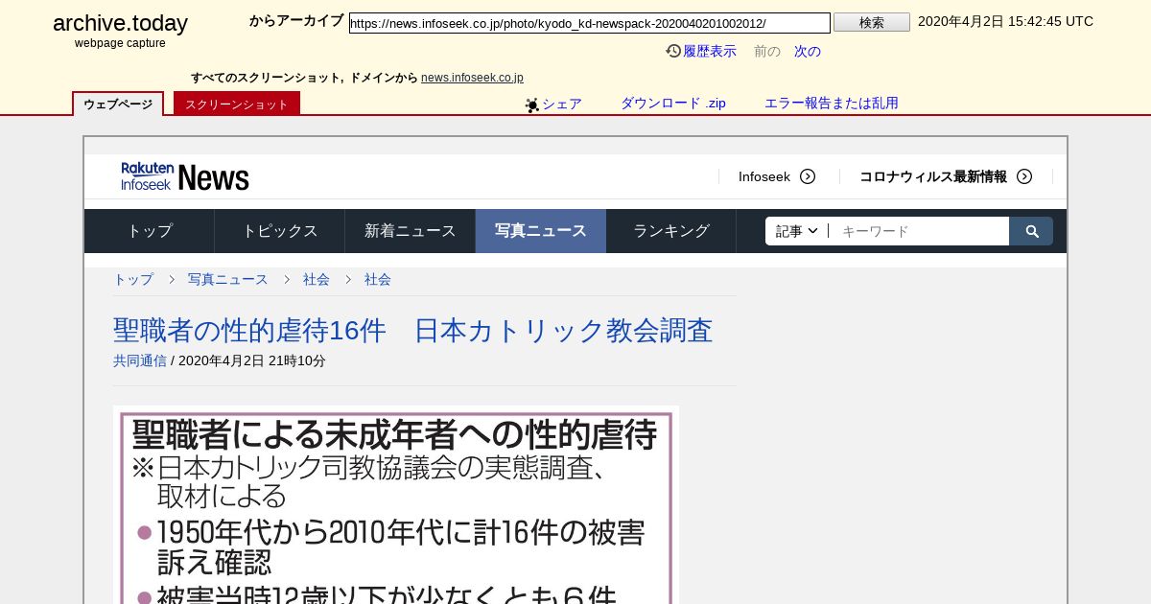1151x604 pixels.
Task: Focus the キーワード search field
Action: coord(919,231)
